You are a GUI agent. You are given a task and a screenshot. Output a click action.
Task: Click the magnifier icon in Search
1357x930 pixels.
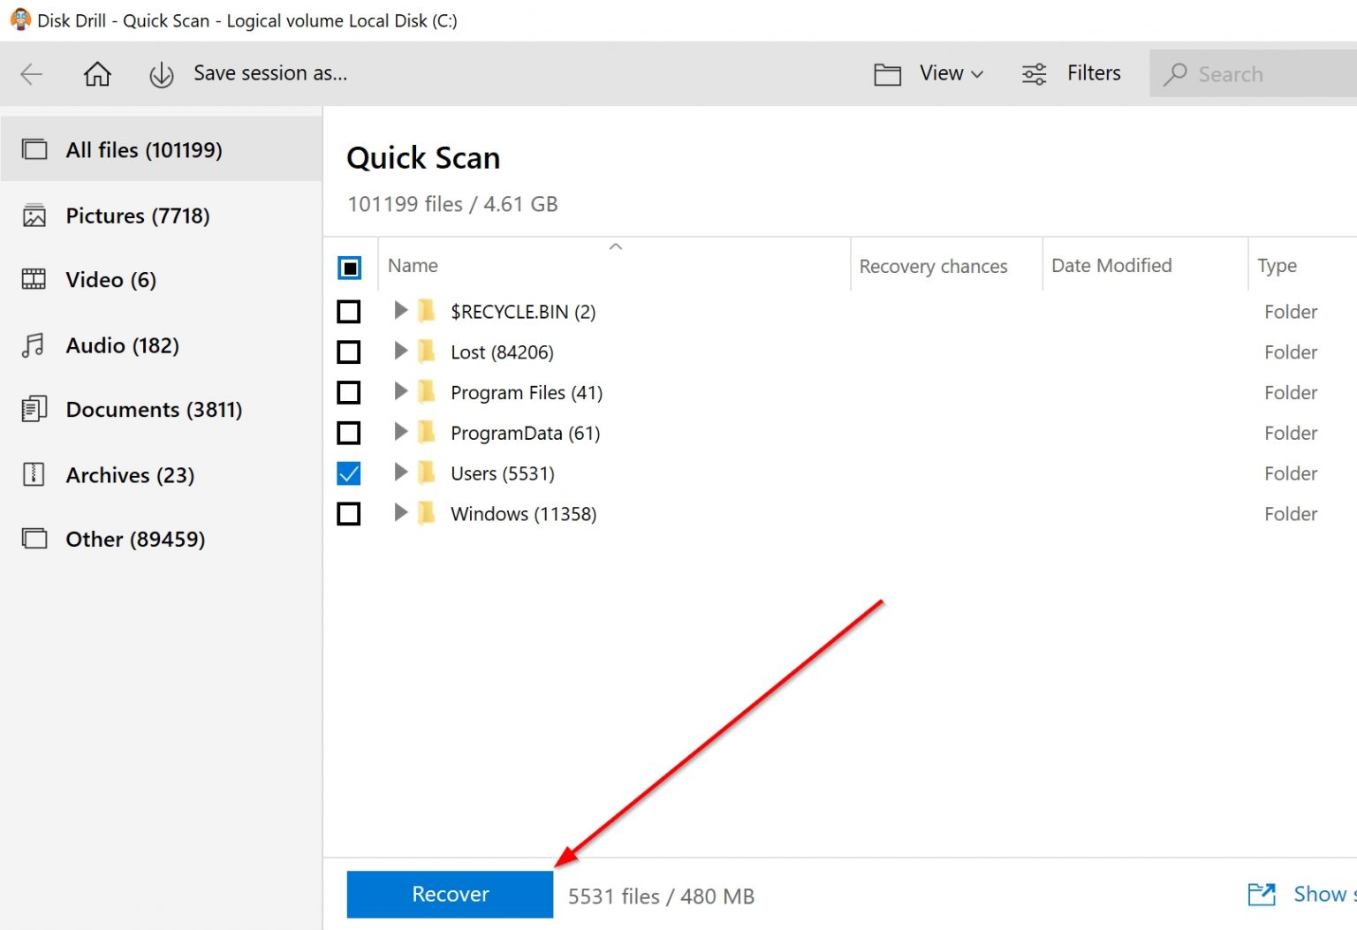[x=1177, y=73]
